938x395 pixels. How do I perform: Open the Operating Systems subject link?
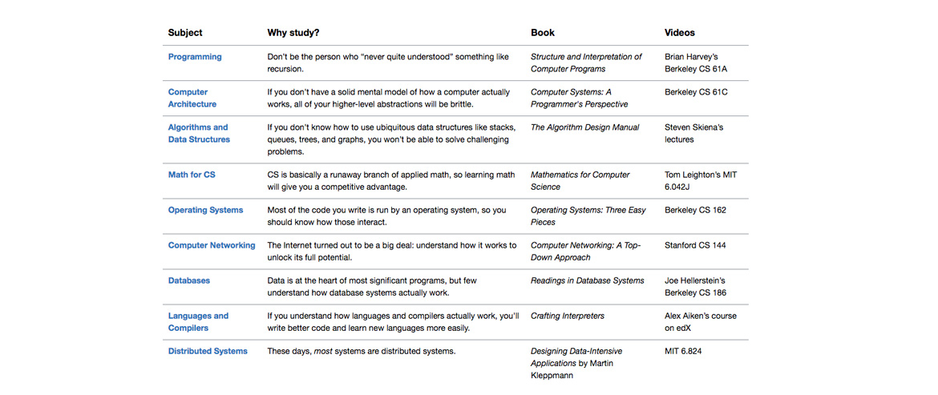[205, 210]
